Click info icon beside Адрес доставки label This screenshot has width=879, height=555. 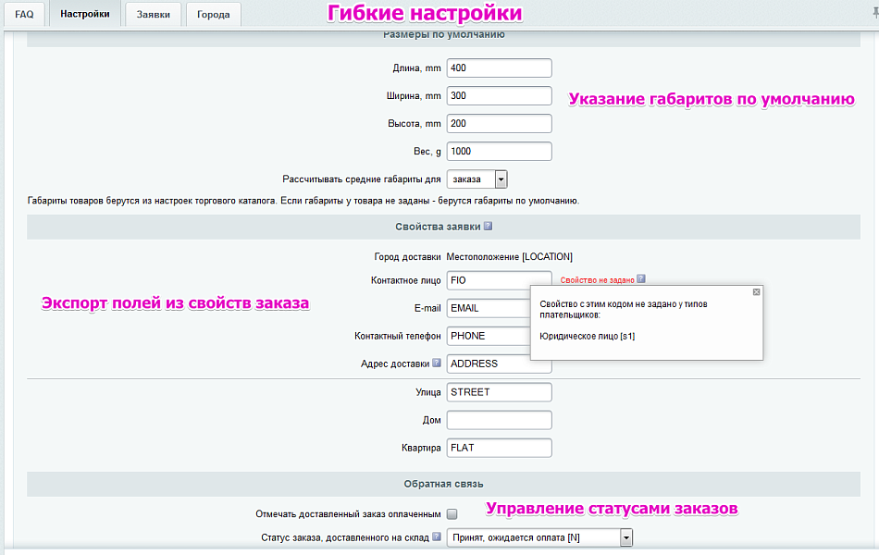436,363
